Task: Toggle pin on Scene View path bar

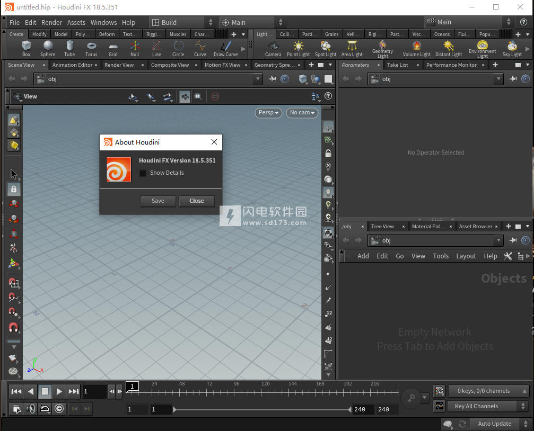Action: [x=272, y=79]
